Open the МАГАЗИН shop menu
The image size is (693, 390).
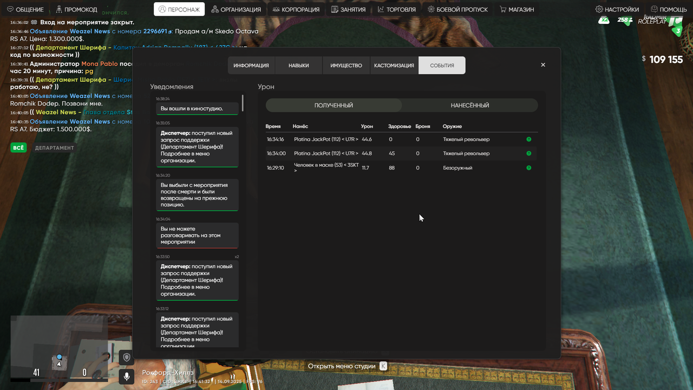(517, 9)
